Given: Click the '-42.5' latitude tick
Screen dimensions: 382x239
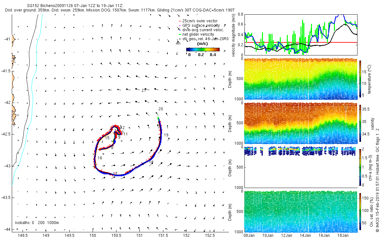Looking at the screenshot, I should [x=6, y=134].
